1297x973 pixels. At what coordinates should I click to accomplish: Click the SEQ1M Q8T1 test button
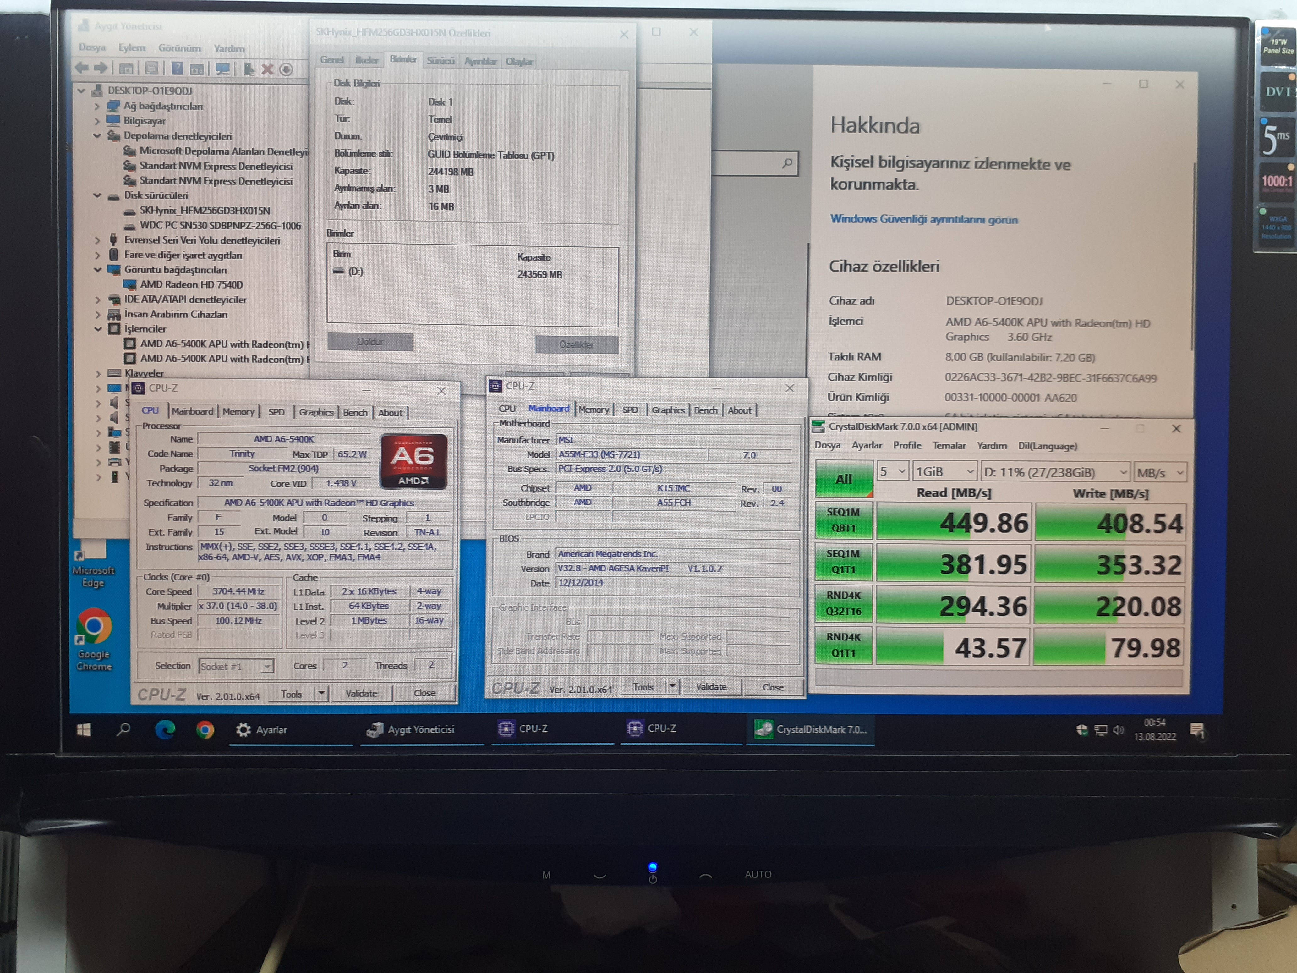[843, 519]
